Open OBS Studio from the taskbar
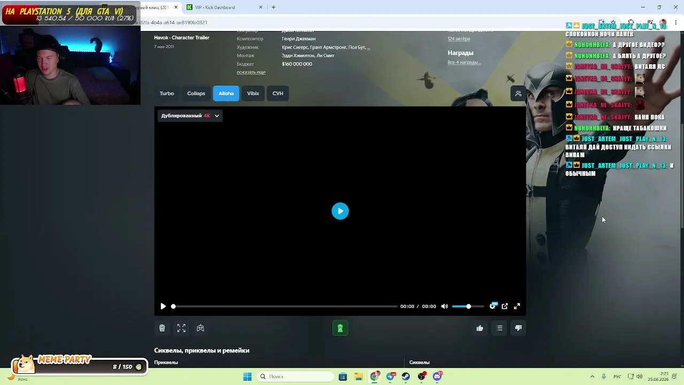 [422, 376]
